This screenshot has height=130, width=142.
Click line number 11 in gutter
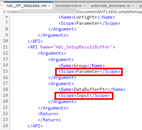(x=5, y=47)
